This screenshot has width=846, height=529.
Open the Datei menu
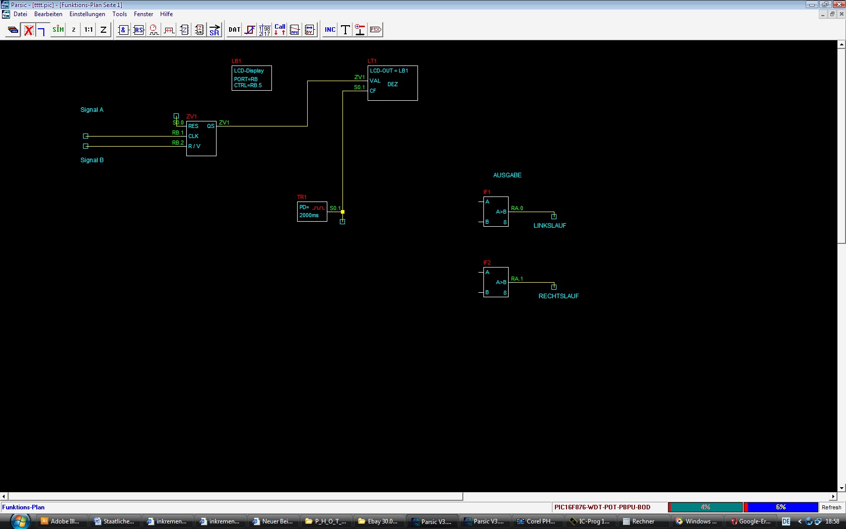point(21,14)
